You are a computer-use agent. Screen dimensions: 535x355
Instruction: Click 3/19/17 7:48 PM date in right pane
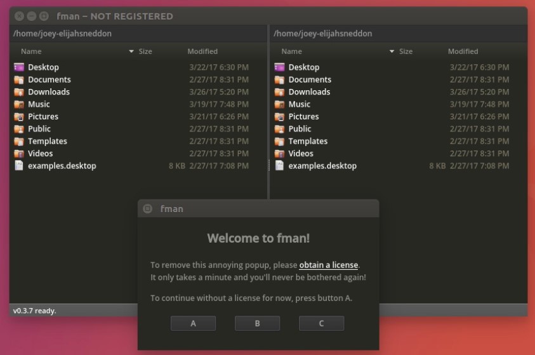click(479, 104)
